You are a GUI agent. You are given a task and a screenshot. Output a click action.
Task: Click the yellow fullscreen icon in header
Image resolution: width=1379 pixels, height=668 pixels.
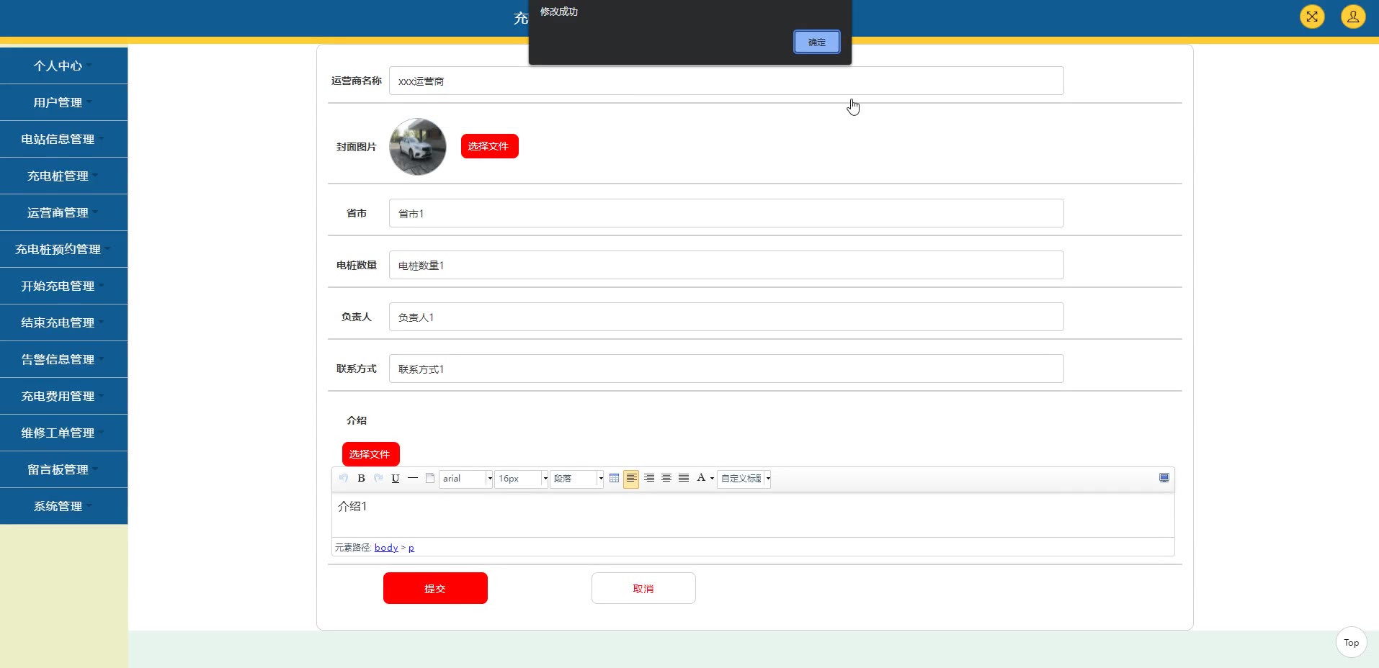point(1312,17)
